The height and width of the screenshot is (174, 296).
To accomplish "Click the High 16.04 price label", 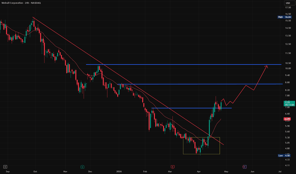I will click(x=284, y=17).
